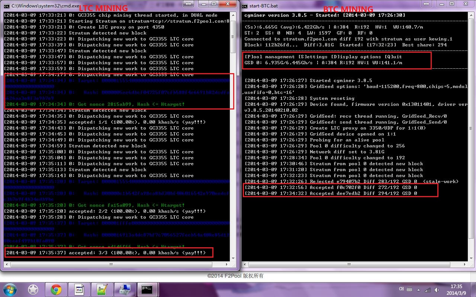Maximize the start-BTC.bat window

pyautogui.click(x=452, y=4)
